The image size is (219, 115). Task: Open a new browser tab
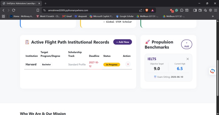[45, 3]
